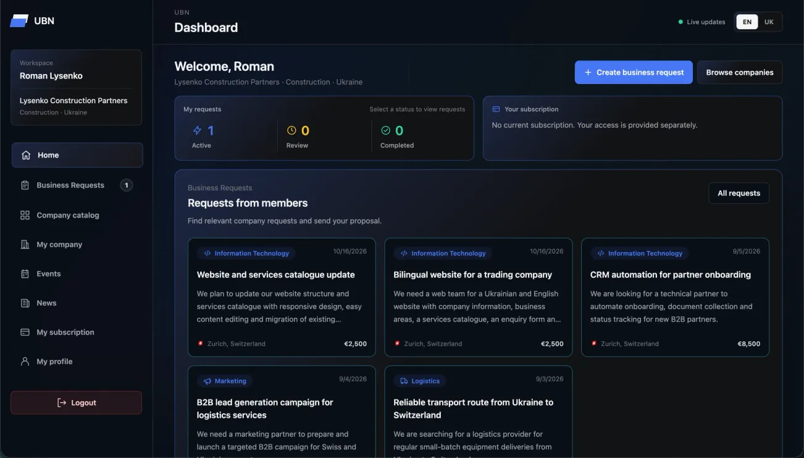The width and height of the screenshot is (804, 458).
Task: Open Bilingual website for a trading company
Action: pos(479,297)
